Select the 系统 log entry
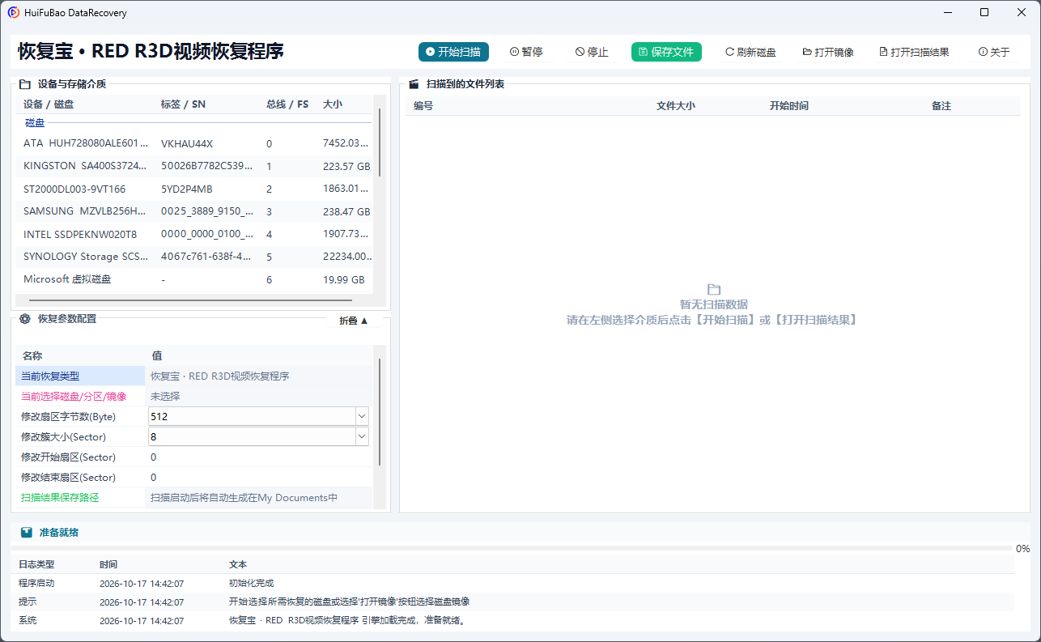This screenshot has height=642, width=1041. (x=512, y=620)
